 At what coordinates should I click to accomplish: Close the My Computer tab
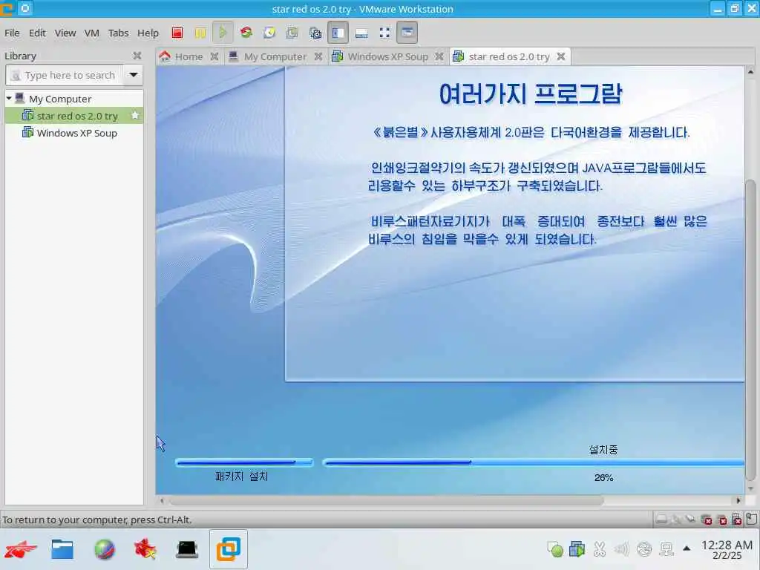318,56
